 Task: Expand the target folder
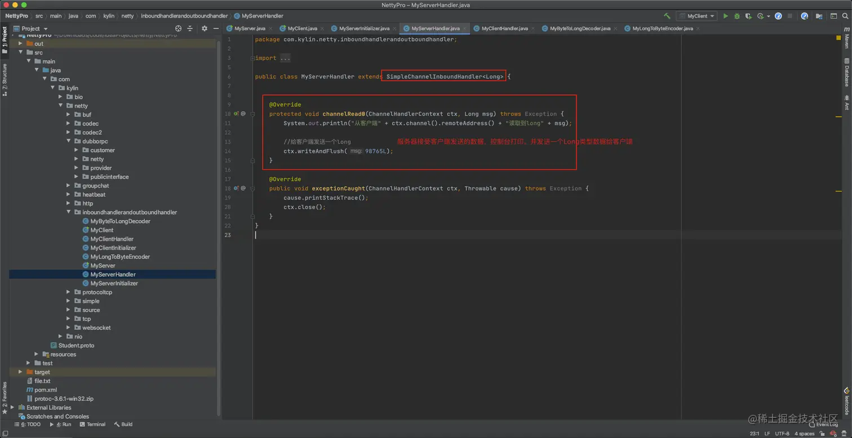click(20, 372)
